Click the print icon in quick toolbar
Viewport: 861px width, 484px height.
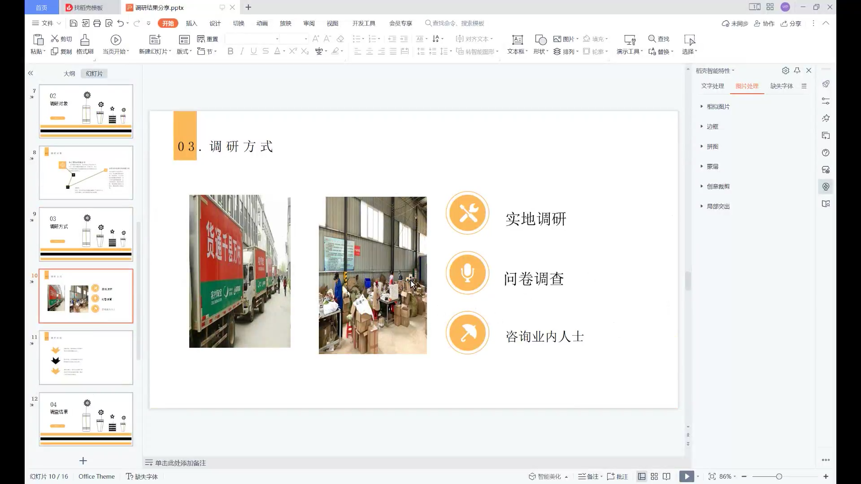tap(97, 23)
